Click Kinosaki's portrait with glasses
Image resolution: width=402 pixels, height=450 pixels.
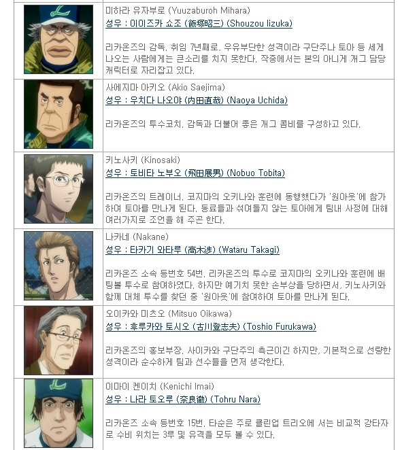(58, 189)
